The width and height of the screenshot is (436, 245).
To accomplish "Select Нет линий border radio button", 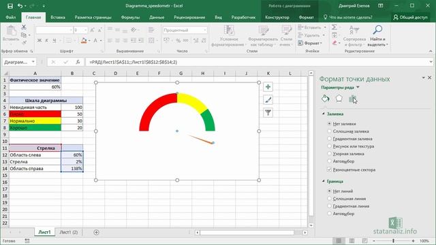I will point(329,191).
